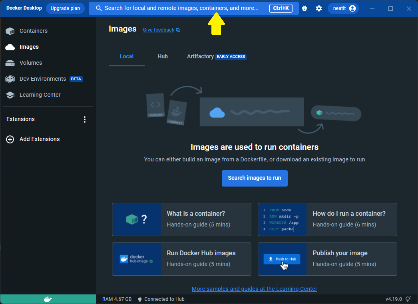Click the Docker whale icon in status bar

[x=48, y=299]
